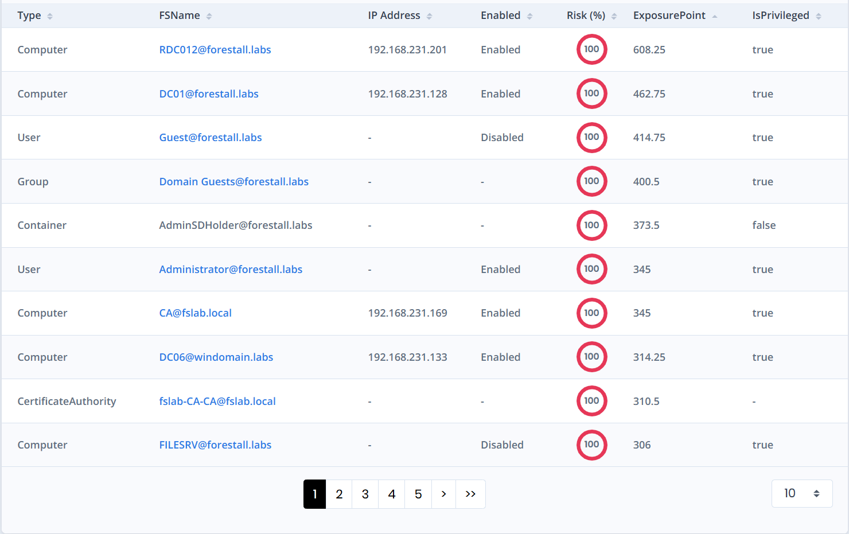Jump to last page with double chevron
Screen dimensions: 849x534
(470, 494)
